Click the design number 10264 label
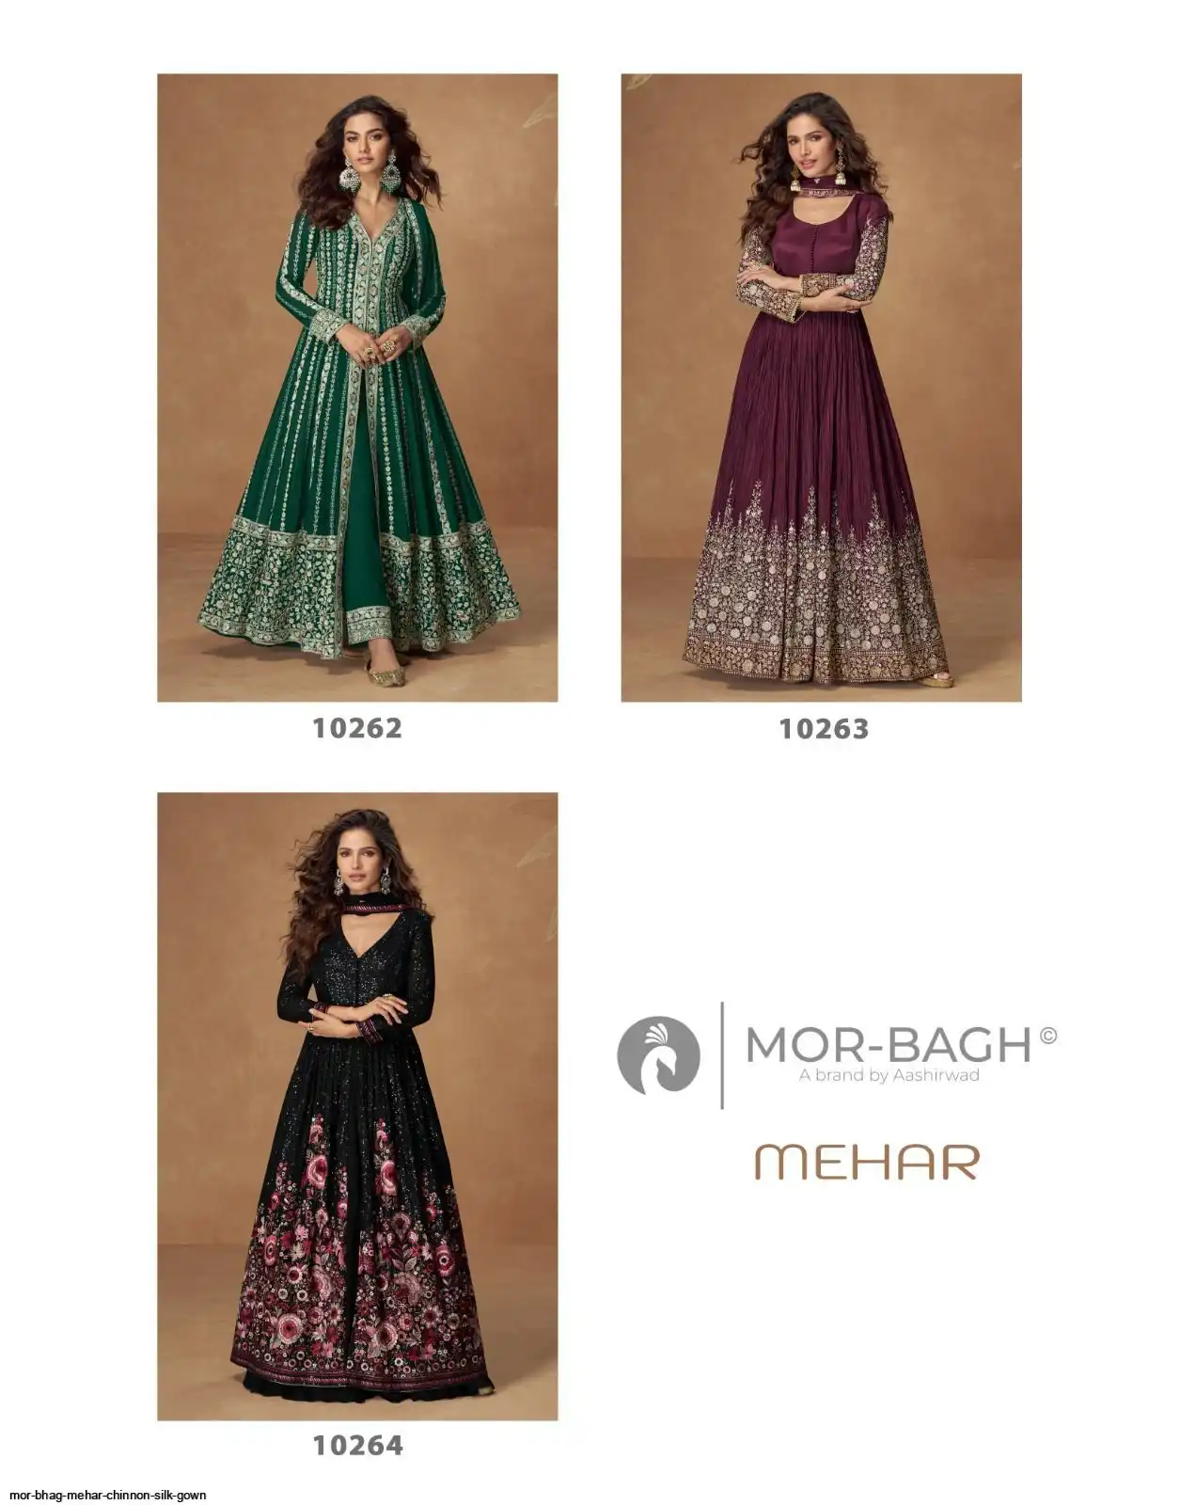Image resolution: width=1180 pixels, height=1505 pixels. click(x=358, y=1446)
